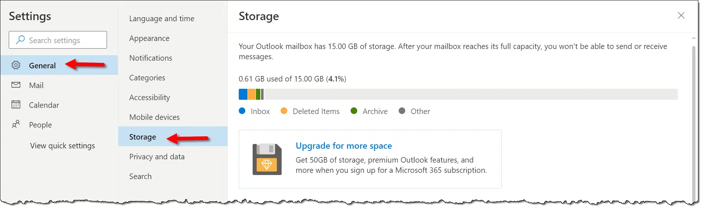Click the green Archive legend dot

tap(354, 111)
